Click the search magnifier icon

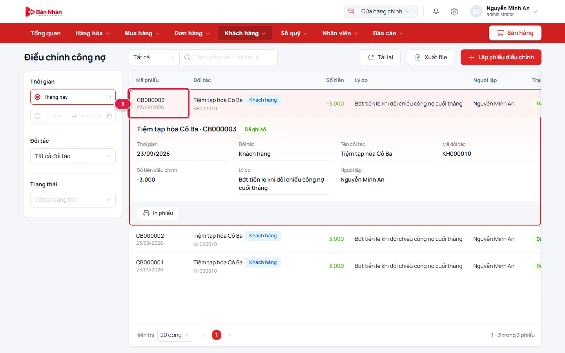(188, 57)
